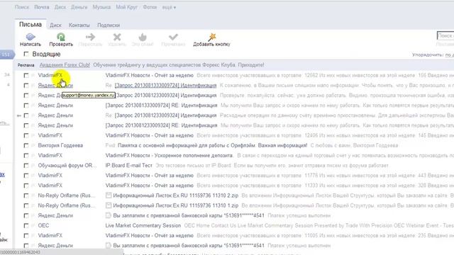Viewport: 454px width, 255px height.
Task: Open VladimirFX Ускоренное пополнение депозита email
Action: tap(169, 156)
